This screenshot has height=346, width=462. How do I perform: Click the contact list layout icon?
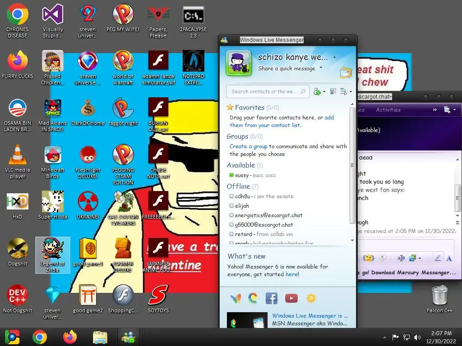[x=333, y=91]
